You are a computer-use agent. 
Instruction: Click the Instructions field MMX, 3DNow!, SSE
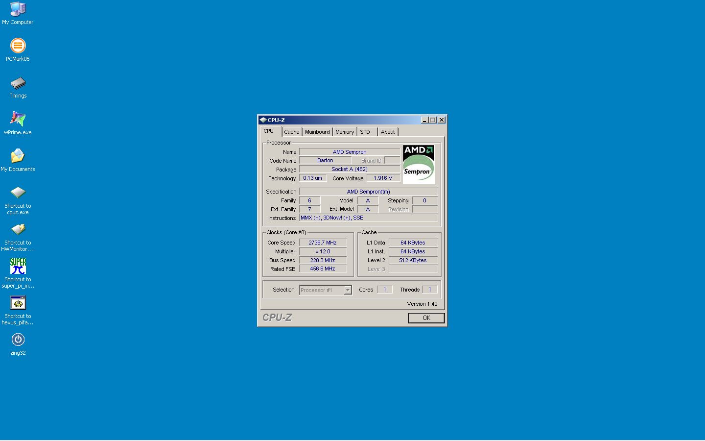(x=369, y=218)
